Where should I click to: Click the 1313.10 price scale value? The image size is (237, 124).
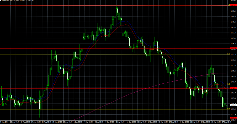point(234,65)
